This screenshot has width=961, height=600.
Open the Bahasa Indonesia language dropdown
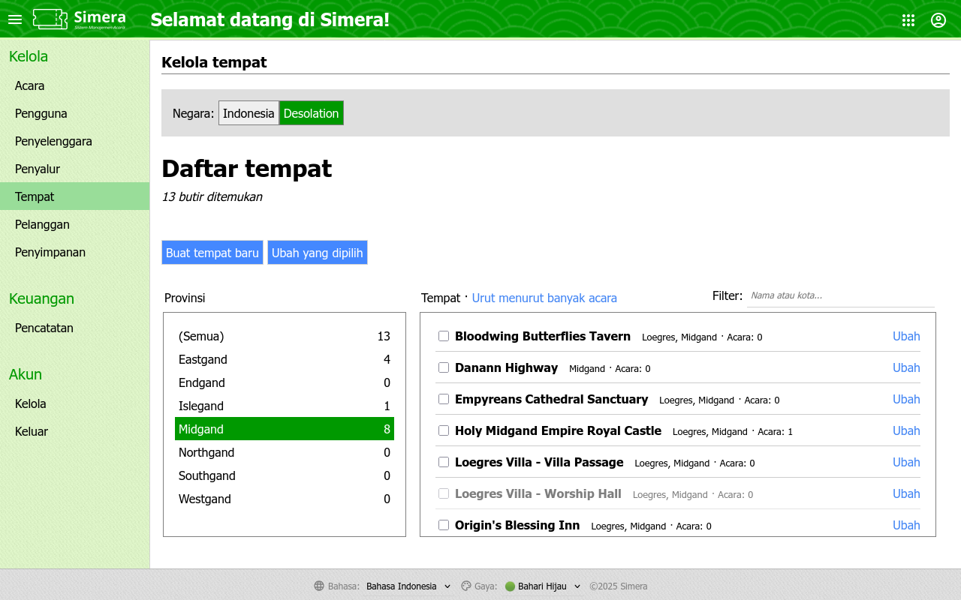pyautogui.click(x=408, y=586)
